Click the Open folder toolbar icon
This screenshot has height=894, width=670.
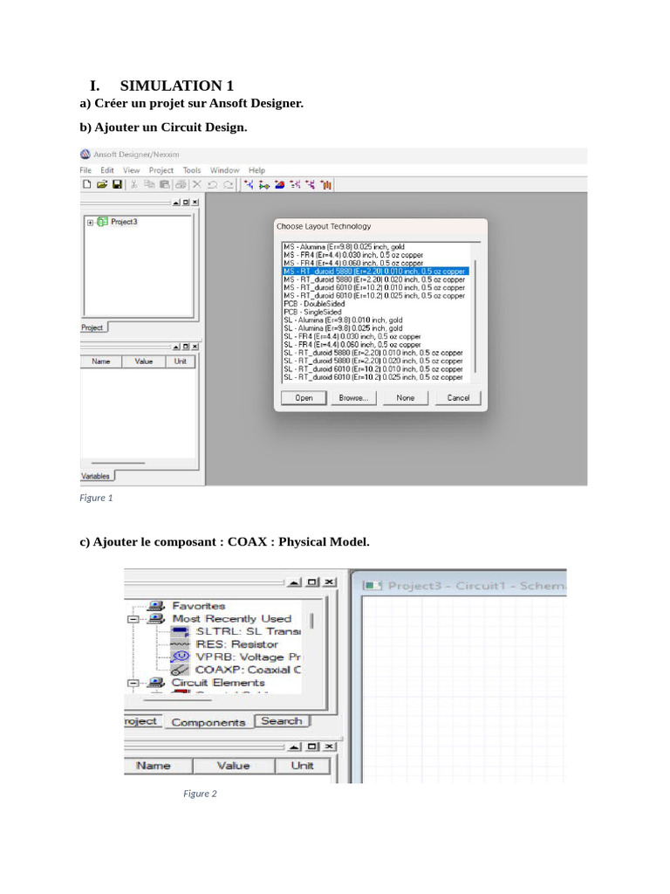[x=102, y=184]
